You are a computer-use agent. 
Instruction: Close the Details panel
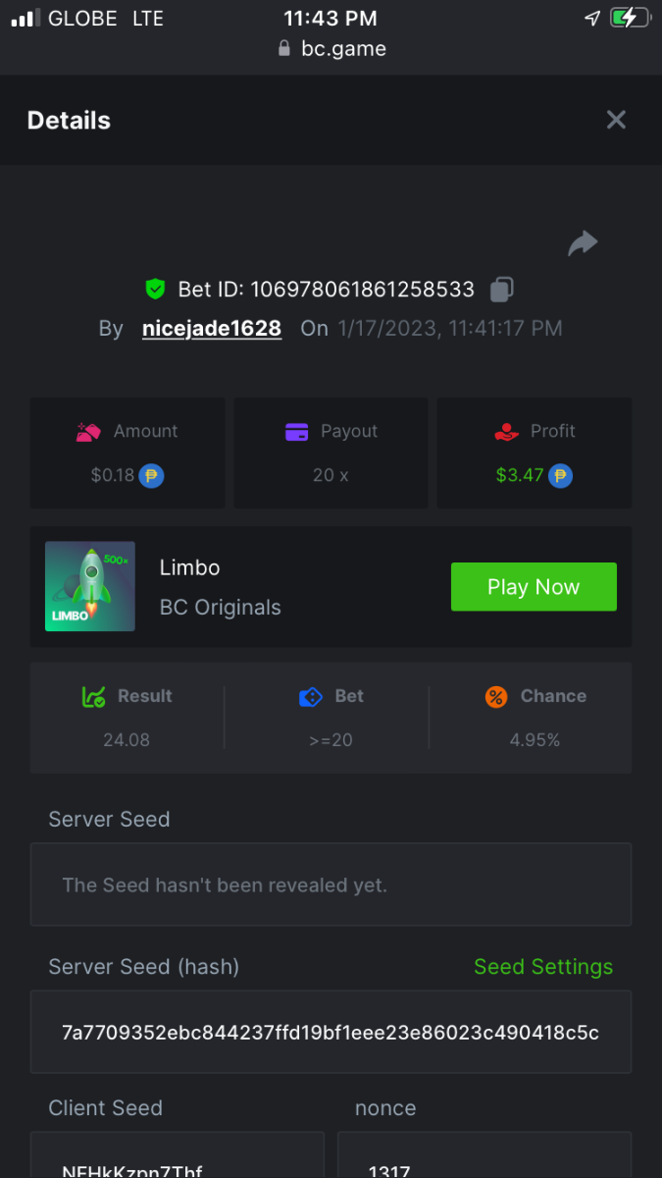(616, 120)
